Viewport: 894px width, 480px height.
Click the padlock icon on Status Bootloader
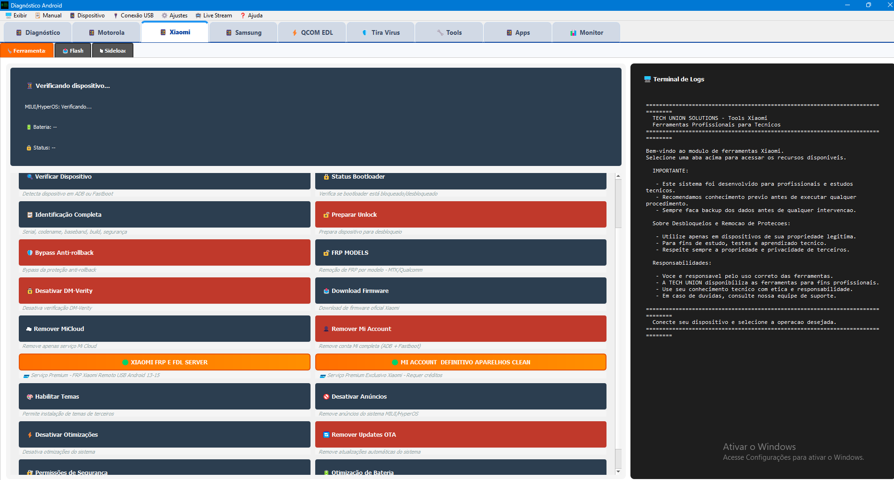tap(326, 177)
